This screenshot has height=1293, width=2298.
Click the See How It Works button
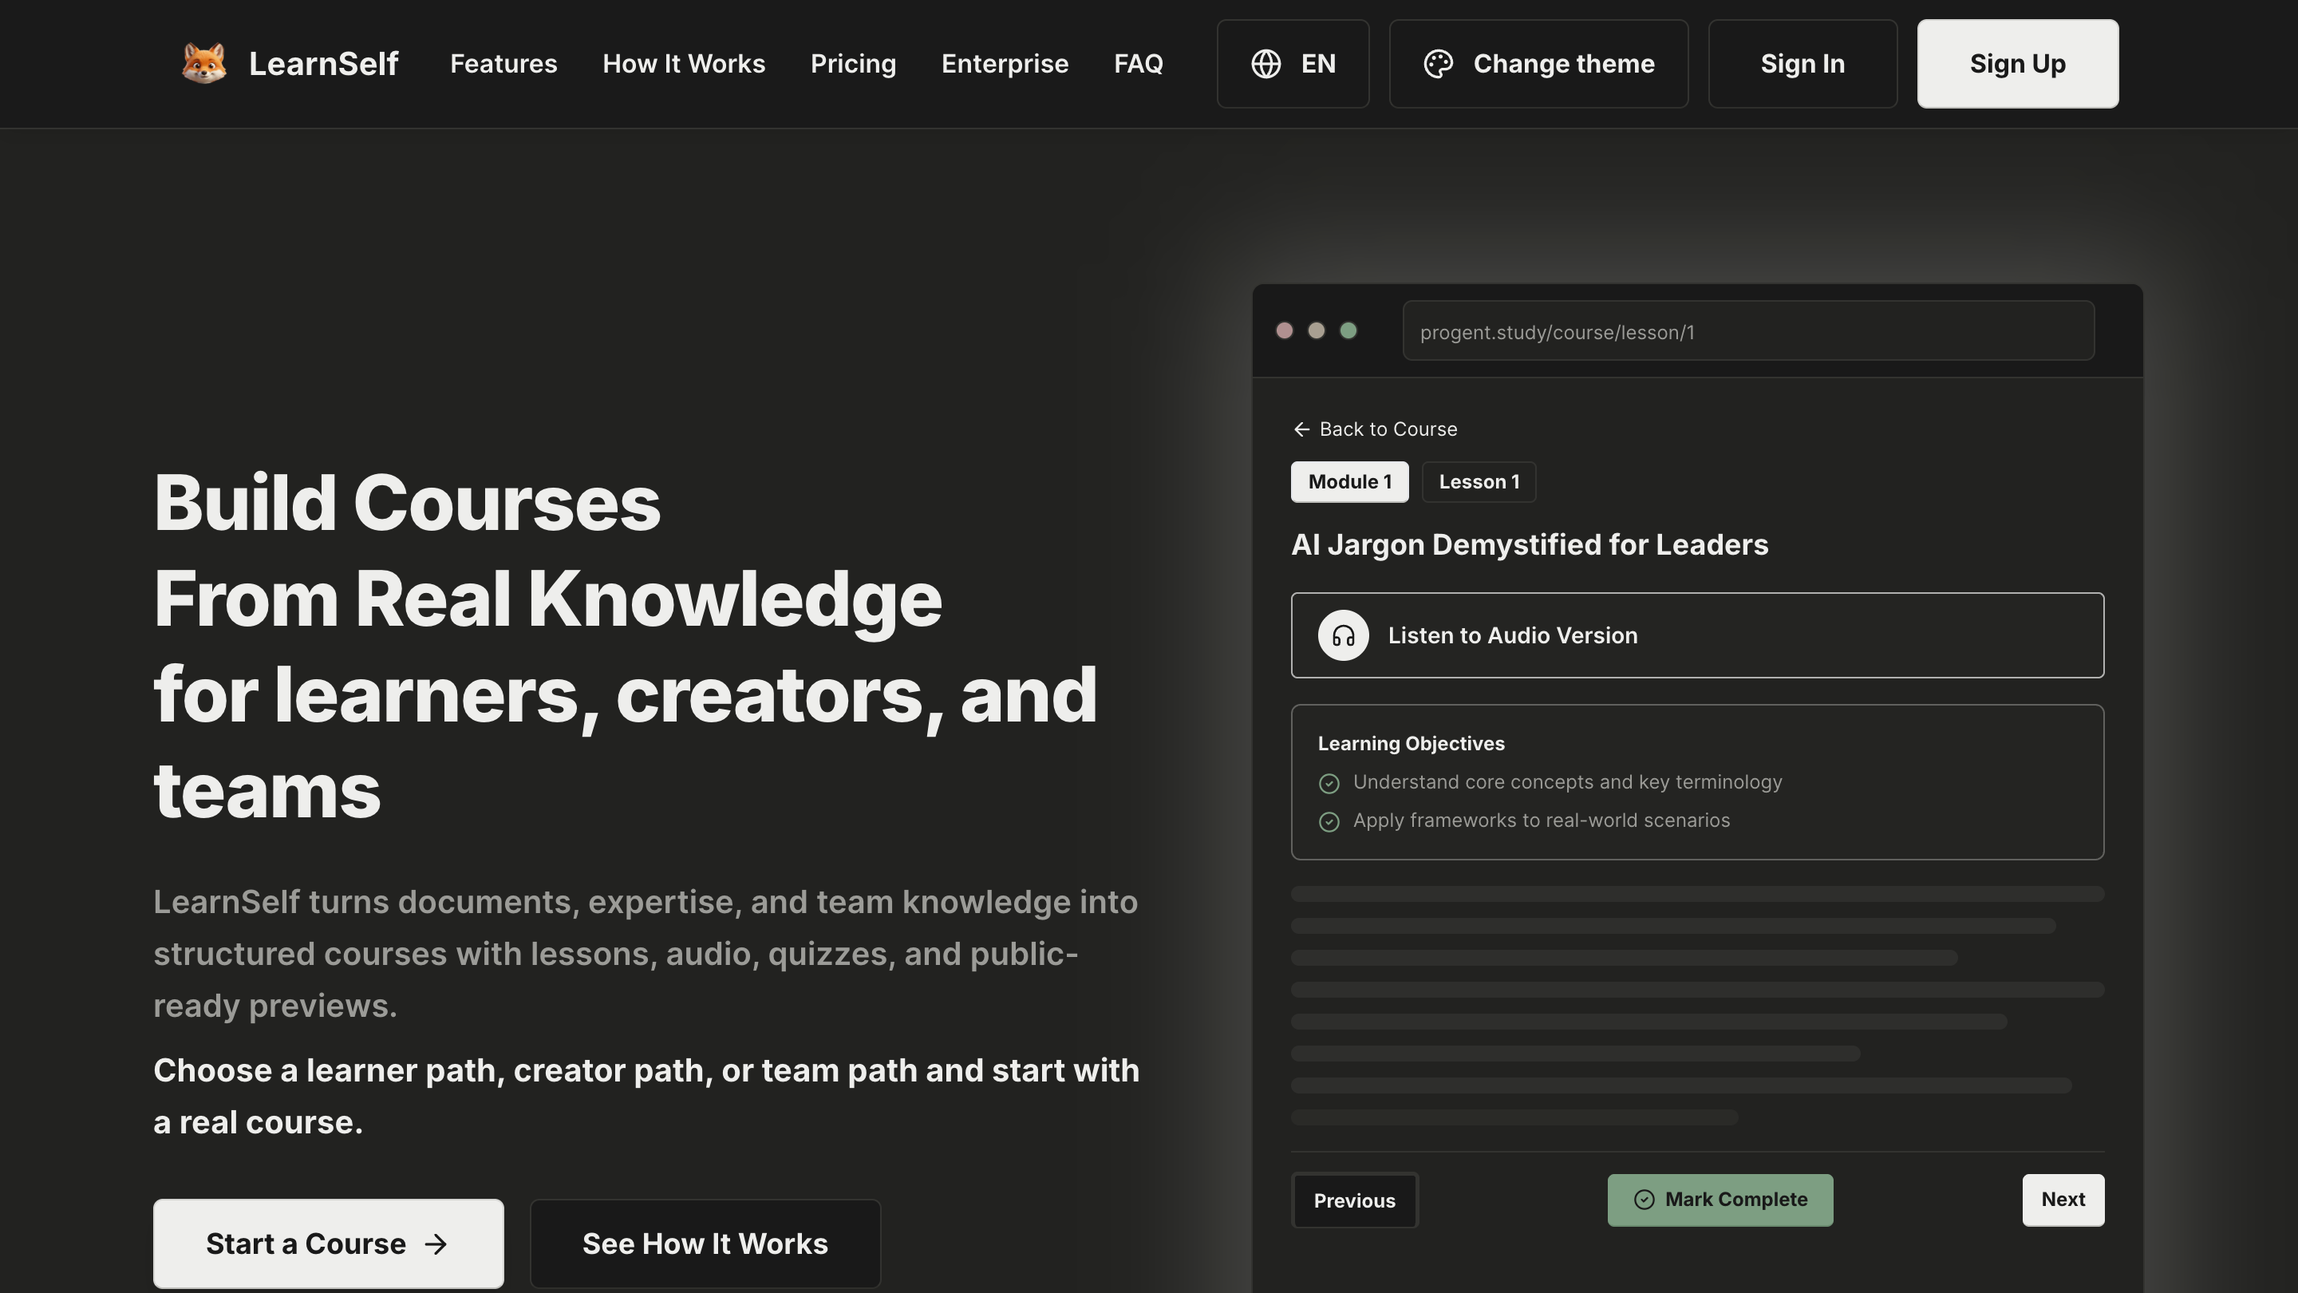pyautogui.click(x=705, y=1243)
